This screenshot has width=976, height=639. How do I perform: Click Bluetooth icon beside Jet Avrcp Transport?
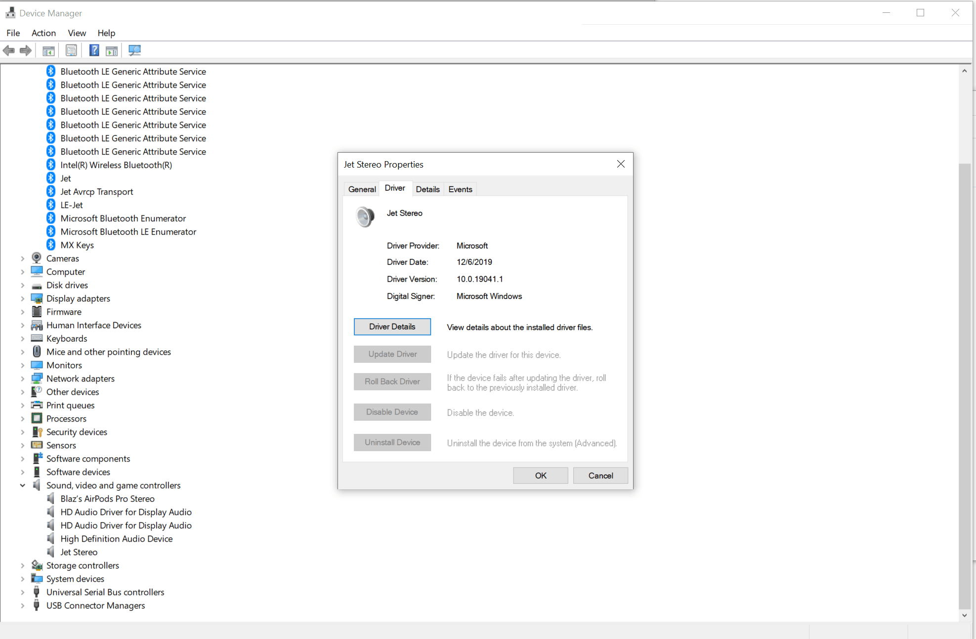tap(51, 191)
